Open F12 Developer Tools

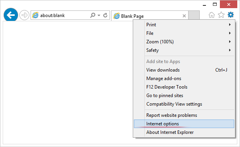(184, 87)
